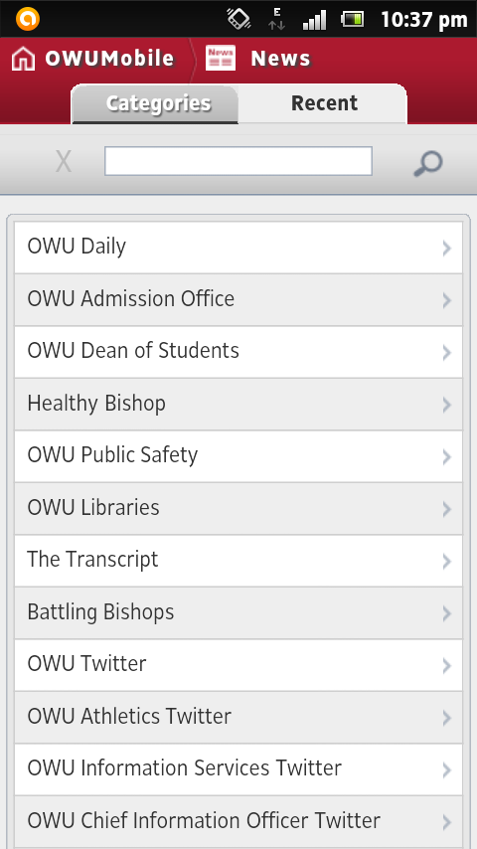The width and height of the screenshot is (477, 849).
Task: Tap the battery status icon
Action: click(352, 20)
